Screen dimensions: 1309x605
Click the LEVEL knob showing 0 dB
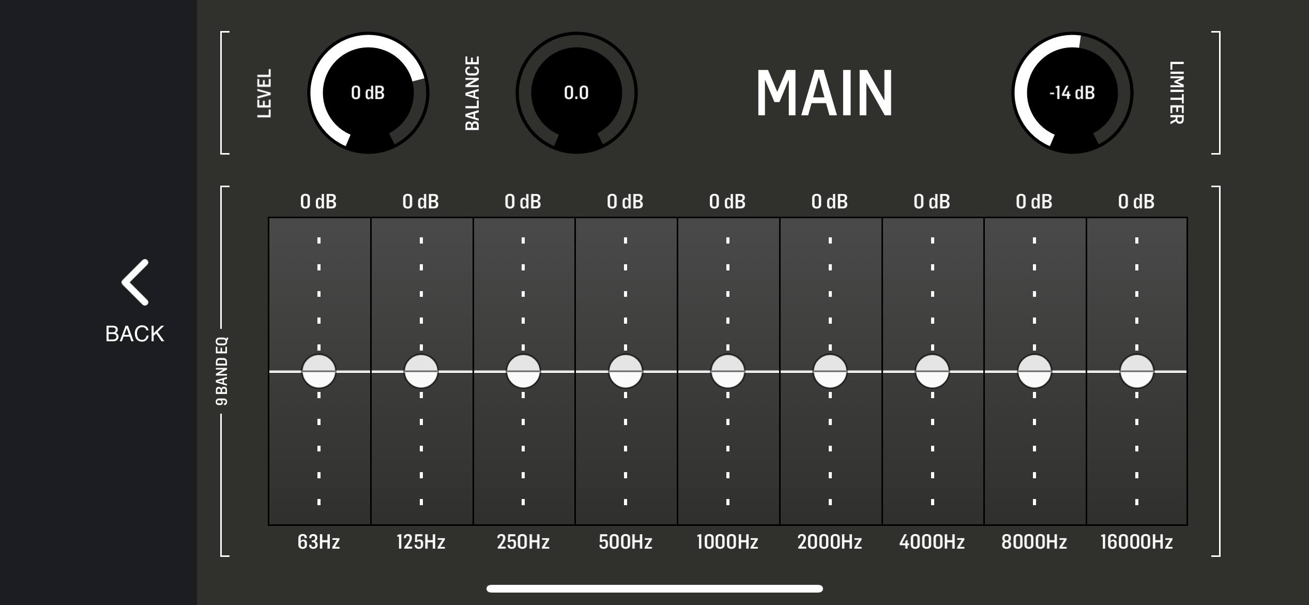(368, 93)
